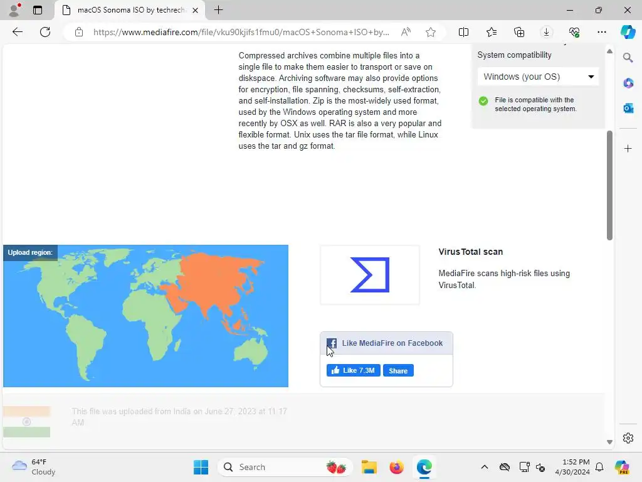Open a new browser tab
Viewport: 642px width, 482px height.
coord(218,10)
